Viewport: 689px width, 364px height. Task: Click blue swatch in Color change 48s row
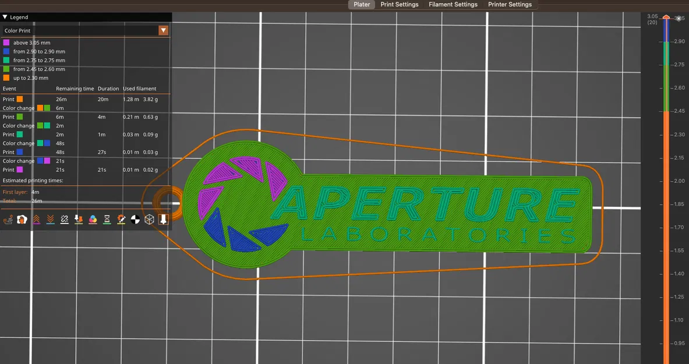click(x=47, y=143)
